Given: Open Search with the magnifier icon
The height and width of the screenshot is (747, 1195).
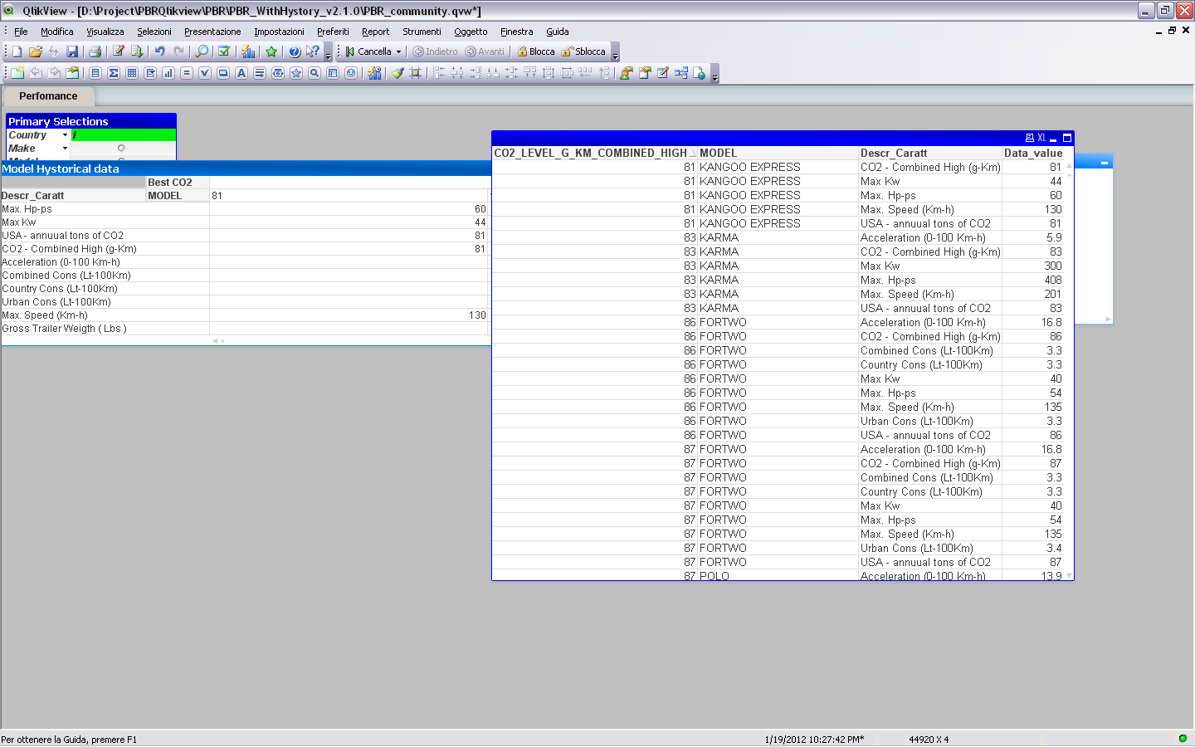Looking at the screenshot, I should point(202,51).
